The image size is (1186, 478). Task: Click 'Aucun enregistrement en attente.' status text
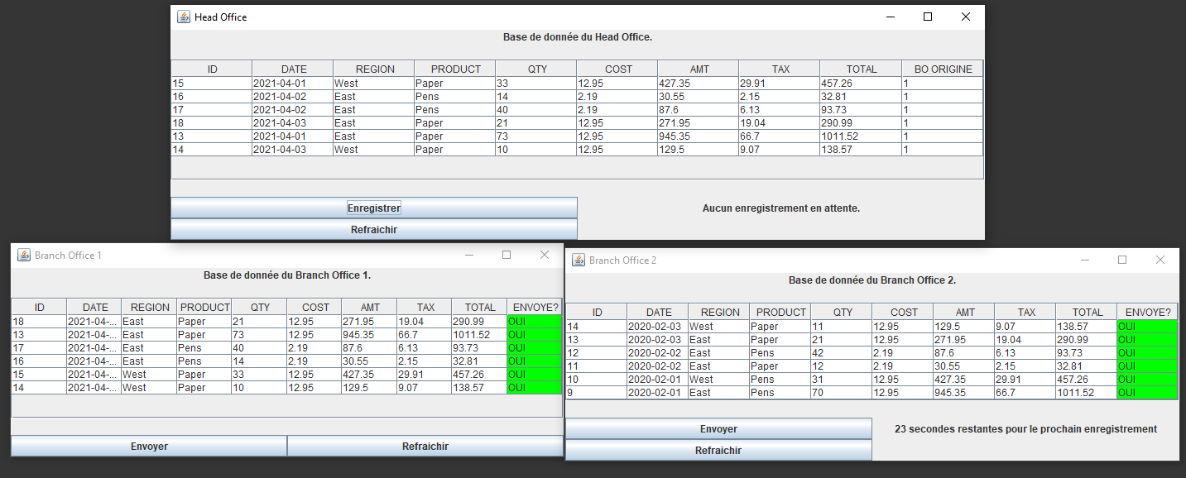(x=781, y=208)
